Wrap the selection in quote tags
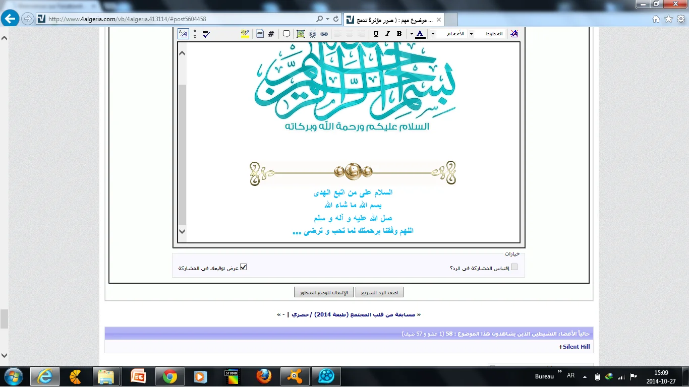689x387 pixels. 286,34
